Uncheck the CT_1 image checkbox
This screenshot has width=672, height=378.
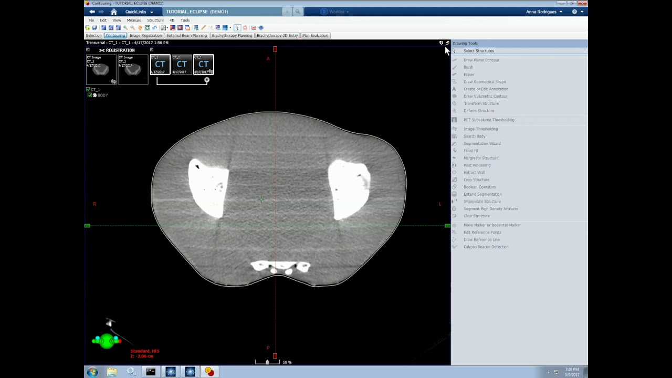point(88,90)
